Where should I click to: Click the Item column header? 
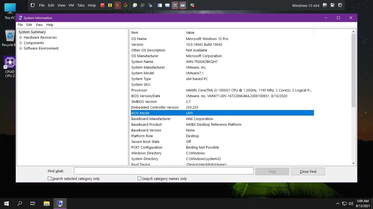[157, 32]
